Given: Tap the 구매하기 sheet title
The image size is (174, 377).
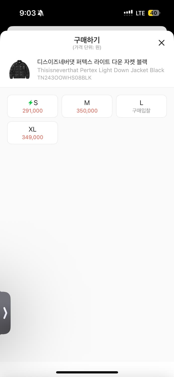Looking at the screenshot, I should tap(87, 40).
